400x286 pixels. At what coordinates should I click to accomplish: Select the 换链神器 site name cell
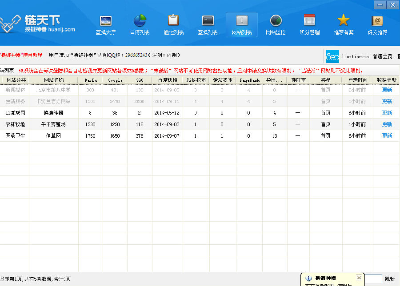pos(53,113)
